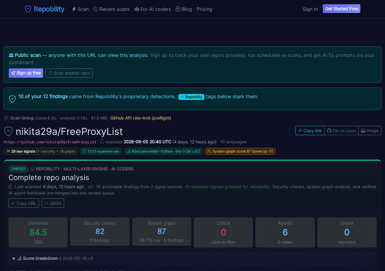Go to Recent scans page
This screenshot has height=271, width=385.
click(x=112, y=9)
